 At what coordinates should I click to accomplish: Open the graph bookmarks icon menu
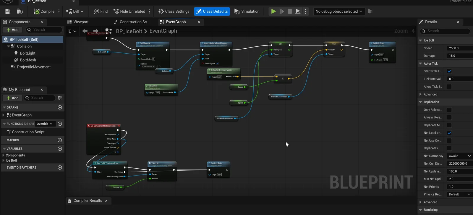pyautogui.click(x=72, y=31)
